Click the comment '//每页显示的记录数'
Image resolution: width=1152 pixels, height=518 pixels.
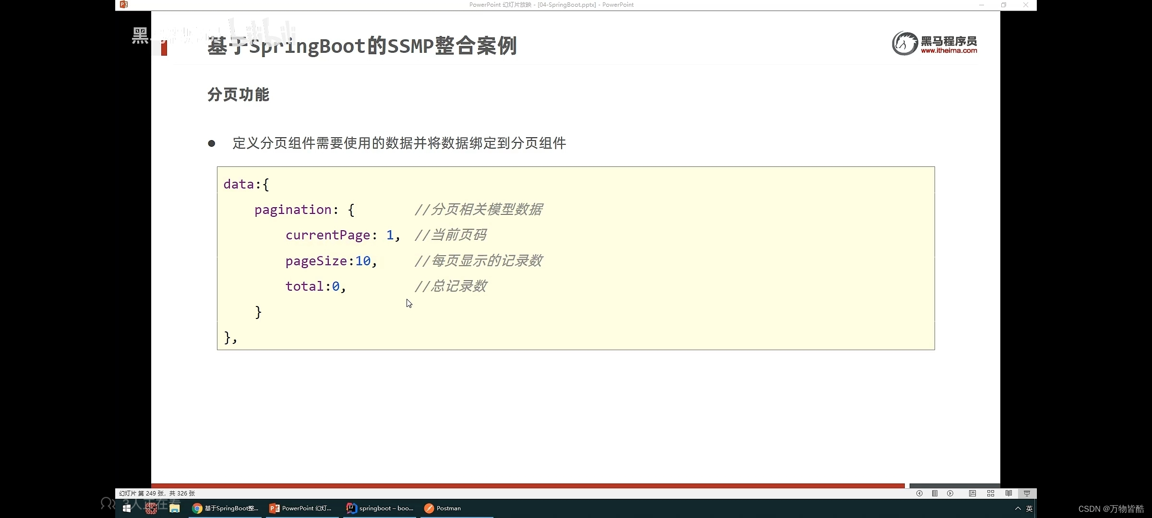pos(478,261)
